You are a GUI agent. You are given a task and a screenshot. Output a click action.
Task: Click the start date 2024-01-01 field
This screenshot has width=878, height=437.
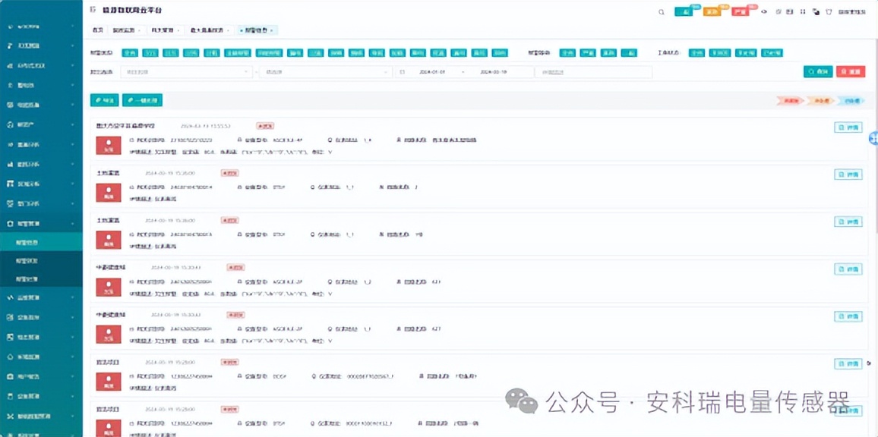pyautogui.click(x=431, y=72)
